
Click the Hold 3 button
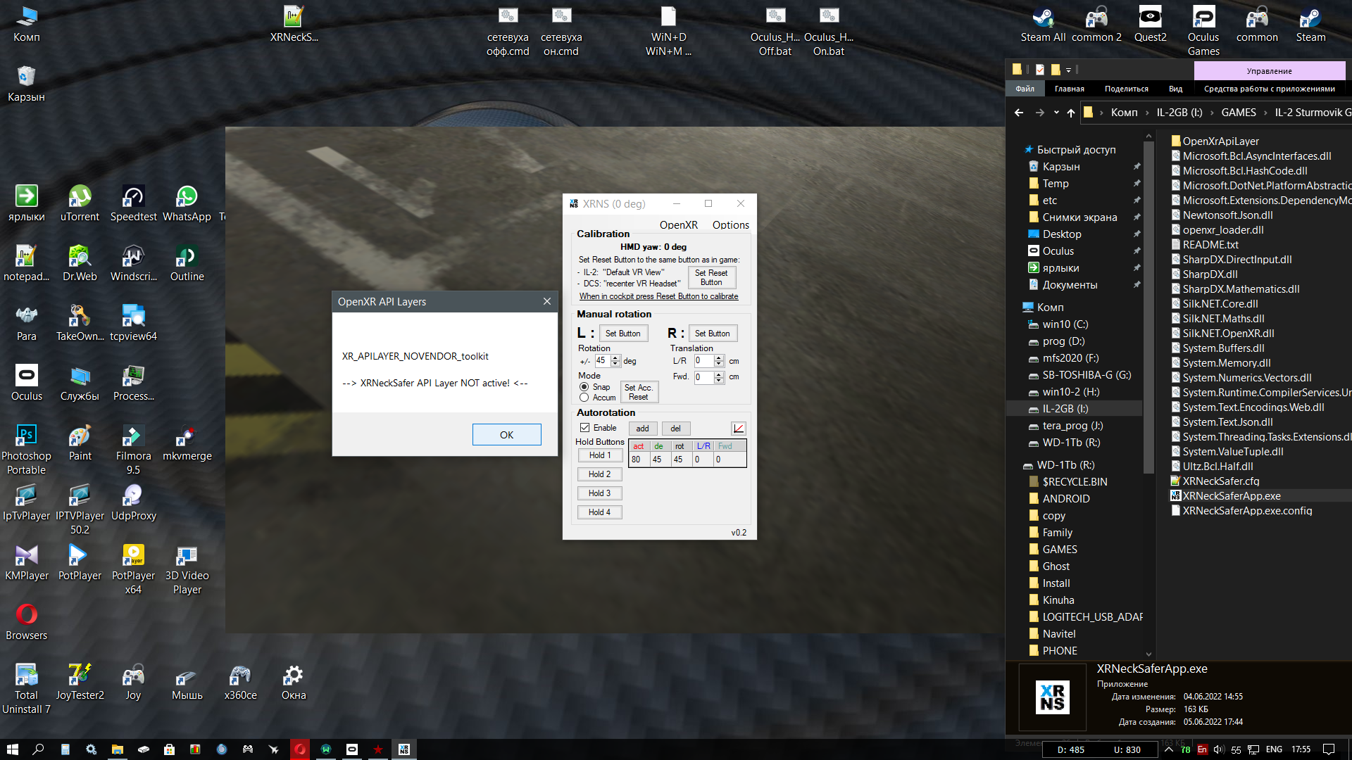pyautogui.click(x=600, y=493)
